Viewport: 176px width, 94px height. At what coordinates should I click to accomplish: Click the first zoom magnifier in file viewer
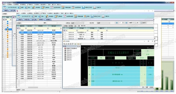pyautogui.click(x=67, y=44)
